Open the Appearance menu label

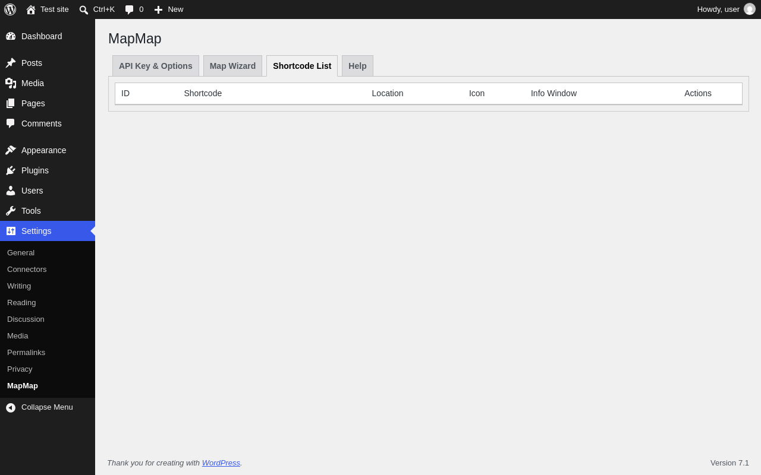pyautogui.click(x=44, y=150)
